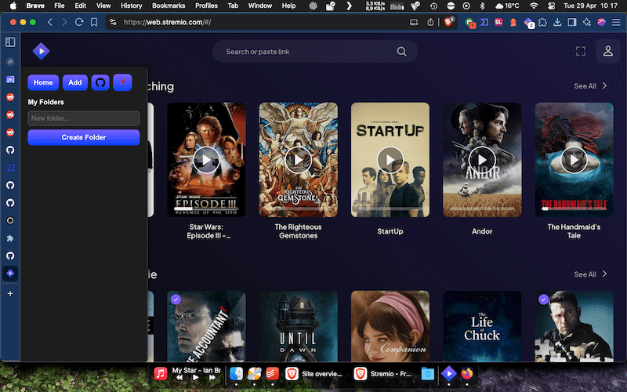Open the puzzle-piece tab in vertical tab strip

point(10,238)
